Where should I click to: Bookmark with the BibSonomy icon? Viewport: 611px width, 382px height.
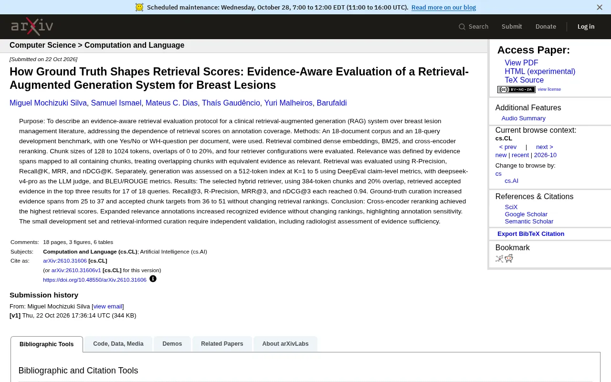[x=499, y=259]
